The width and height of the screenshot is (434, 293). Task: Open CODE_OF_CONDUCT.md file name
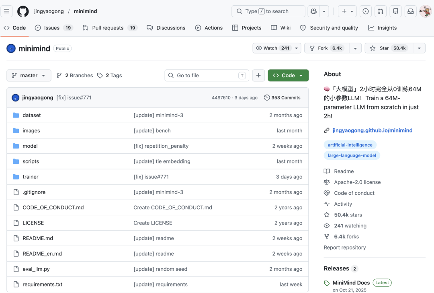tap(53, 208)
